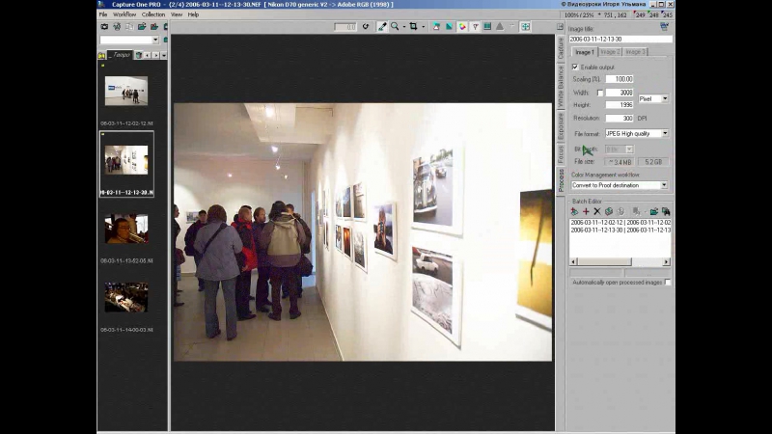
Task: Open the collection tab list dropdown arrow
Action: (x=164, y=56)
